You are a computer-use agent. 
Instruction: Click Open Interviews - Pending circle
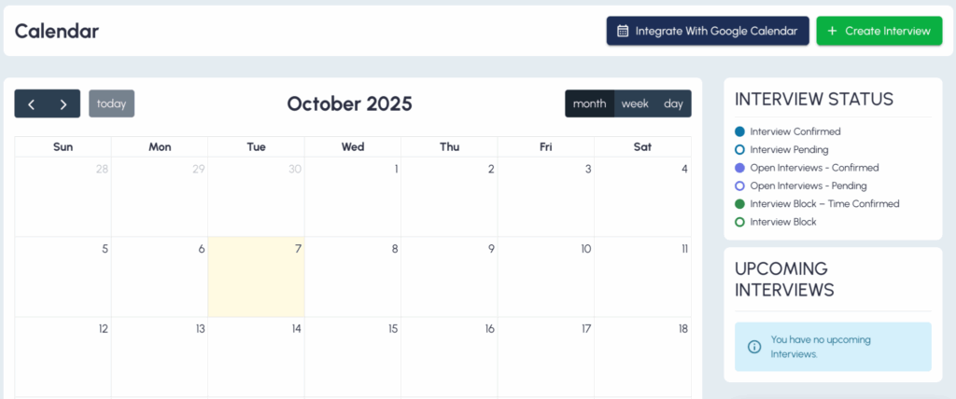(x=740, y=186)
